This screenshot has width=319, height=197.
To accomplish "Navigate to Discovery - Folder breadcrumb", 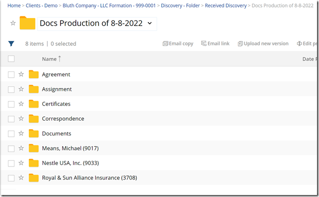I will 180,5.
